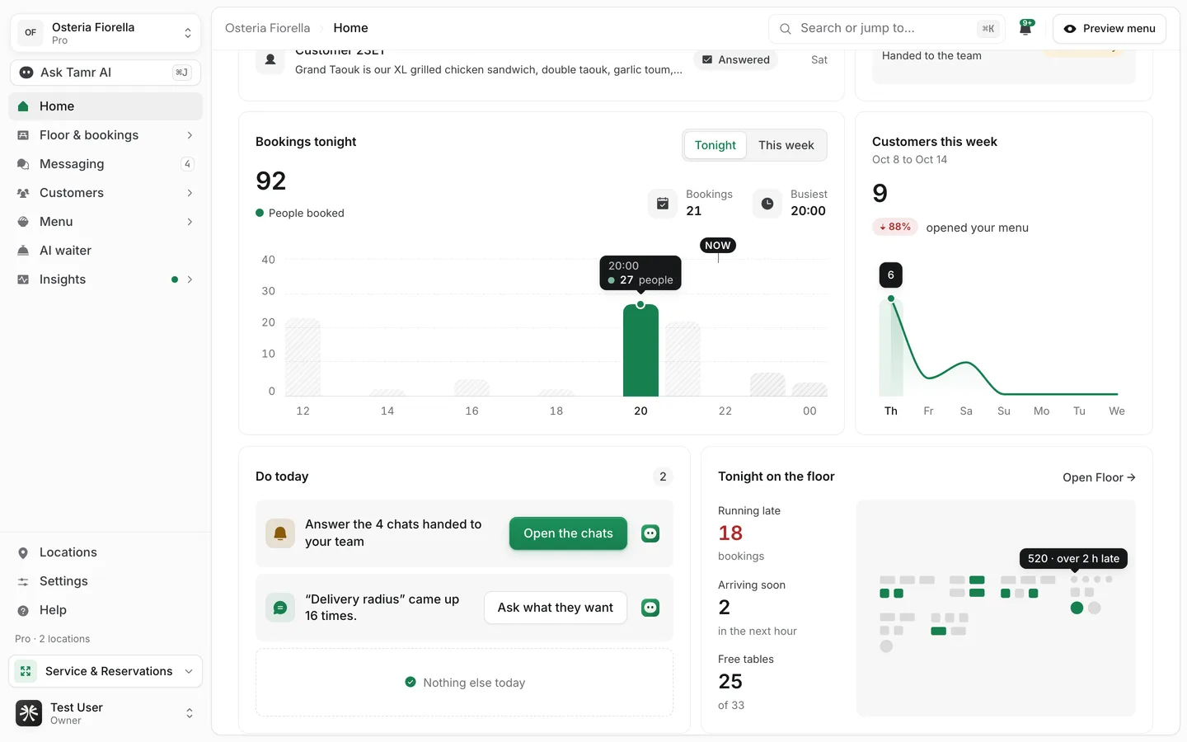Click AI bot icon beside Ask what they want
Image resolution: width=1187 pixels, height=742 pixels.
pyautogui.click(x=650, y=608)
